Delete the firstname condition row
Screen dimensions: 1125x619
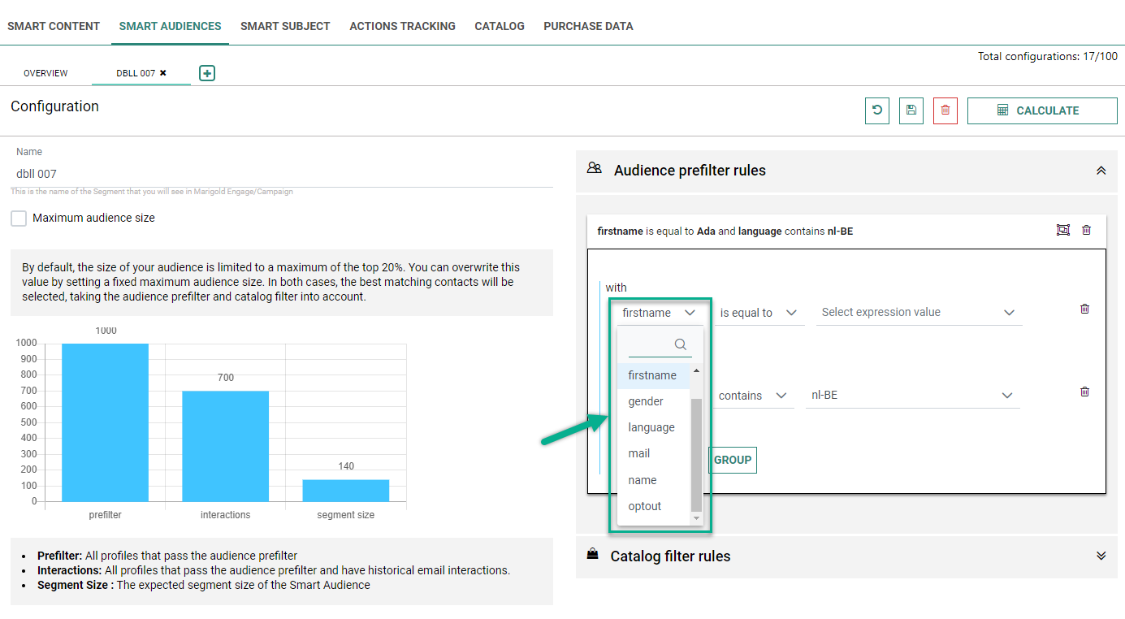point(1084,309)
